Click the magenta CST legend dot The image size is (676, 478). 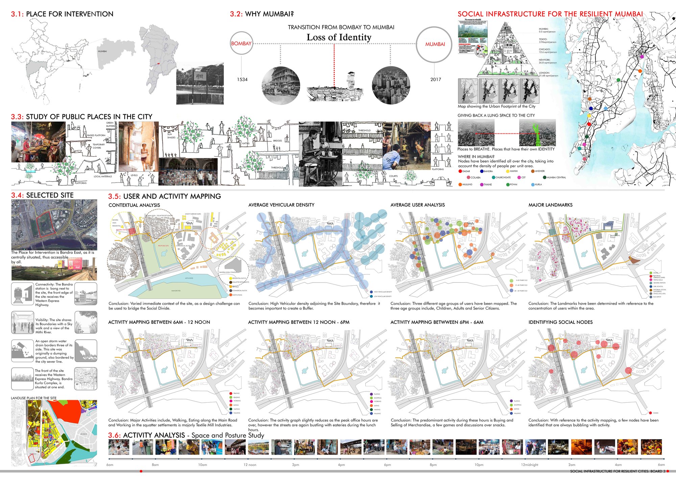click(519, 177)
